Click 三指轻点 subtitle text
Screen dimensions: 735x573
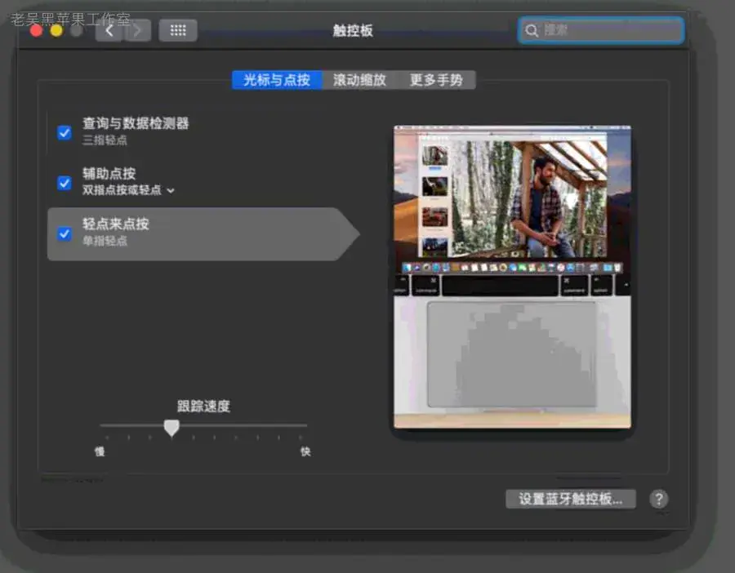tap(105, 140)
